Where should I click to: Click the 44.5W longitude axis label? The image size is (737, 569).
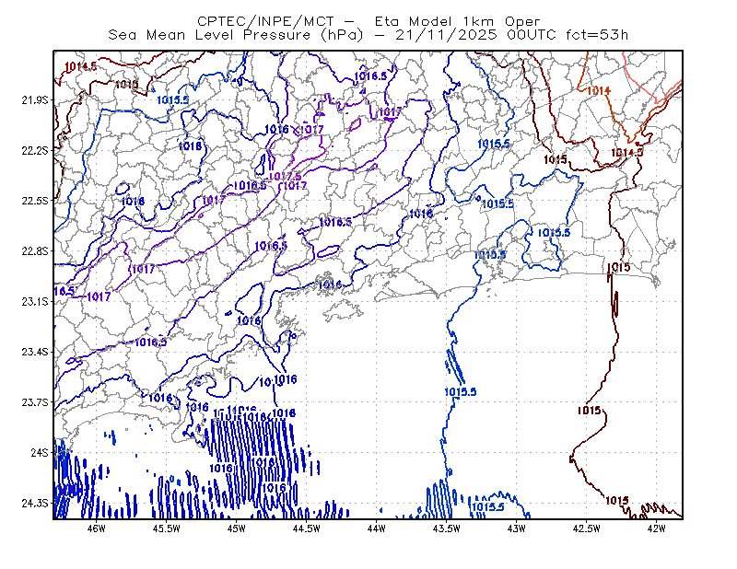(x=307, y=528)
